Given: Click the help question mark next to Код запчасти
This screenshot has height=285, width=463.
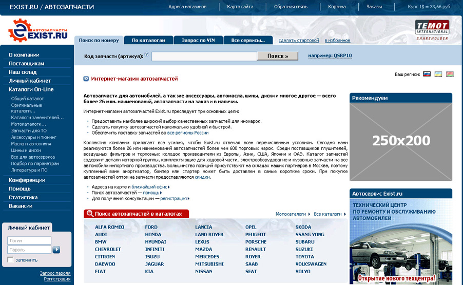Looking at the screenshot, I should [x=147, y=54].
